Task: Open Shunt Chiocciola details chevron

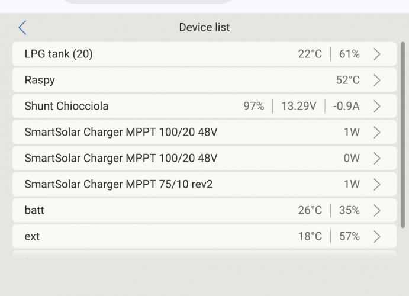Action: tap(377, 107)
